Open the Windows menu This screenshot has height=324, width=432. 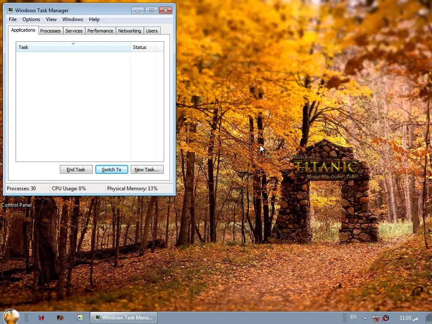pyautogui.click(x=73, y=19)
